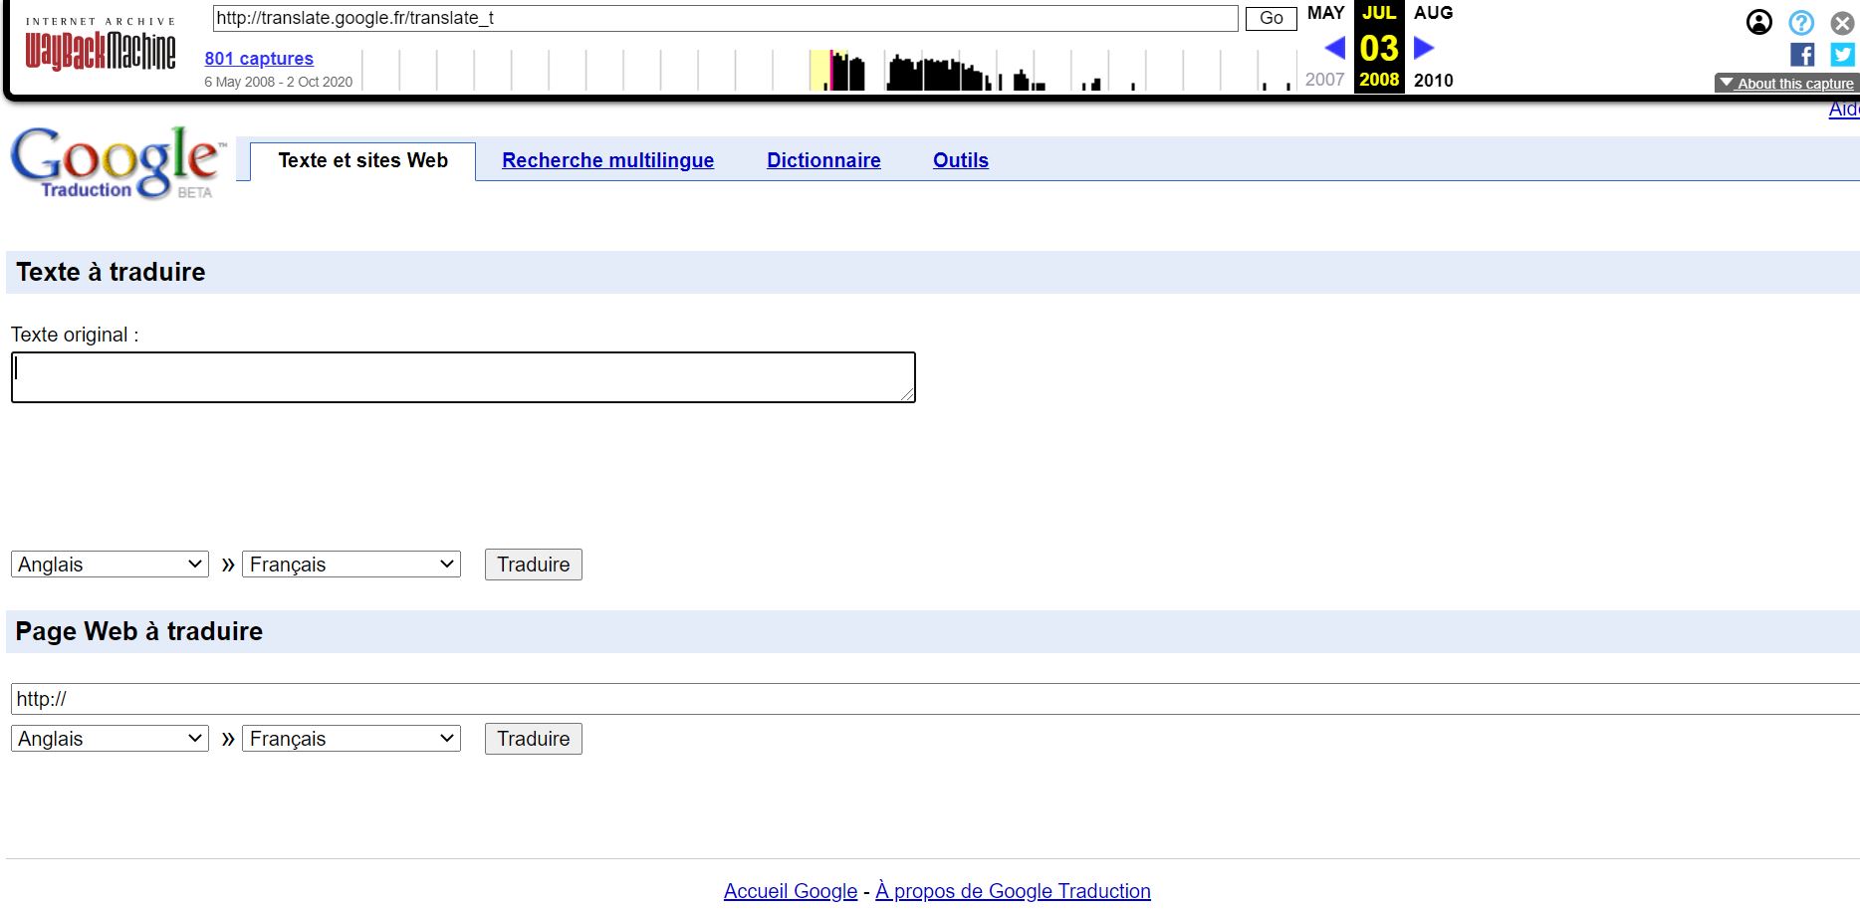1860x909 pixels.
Task: Click Traduire button under text box
Action: point(534,565)
